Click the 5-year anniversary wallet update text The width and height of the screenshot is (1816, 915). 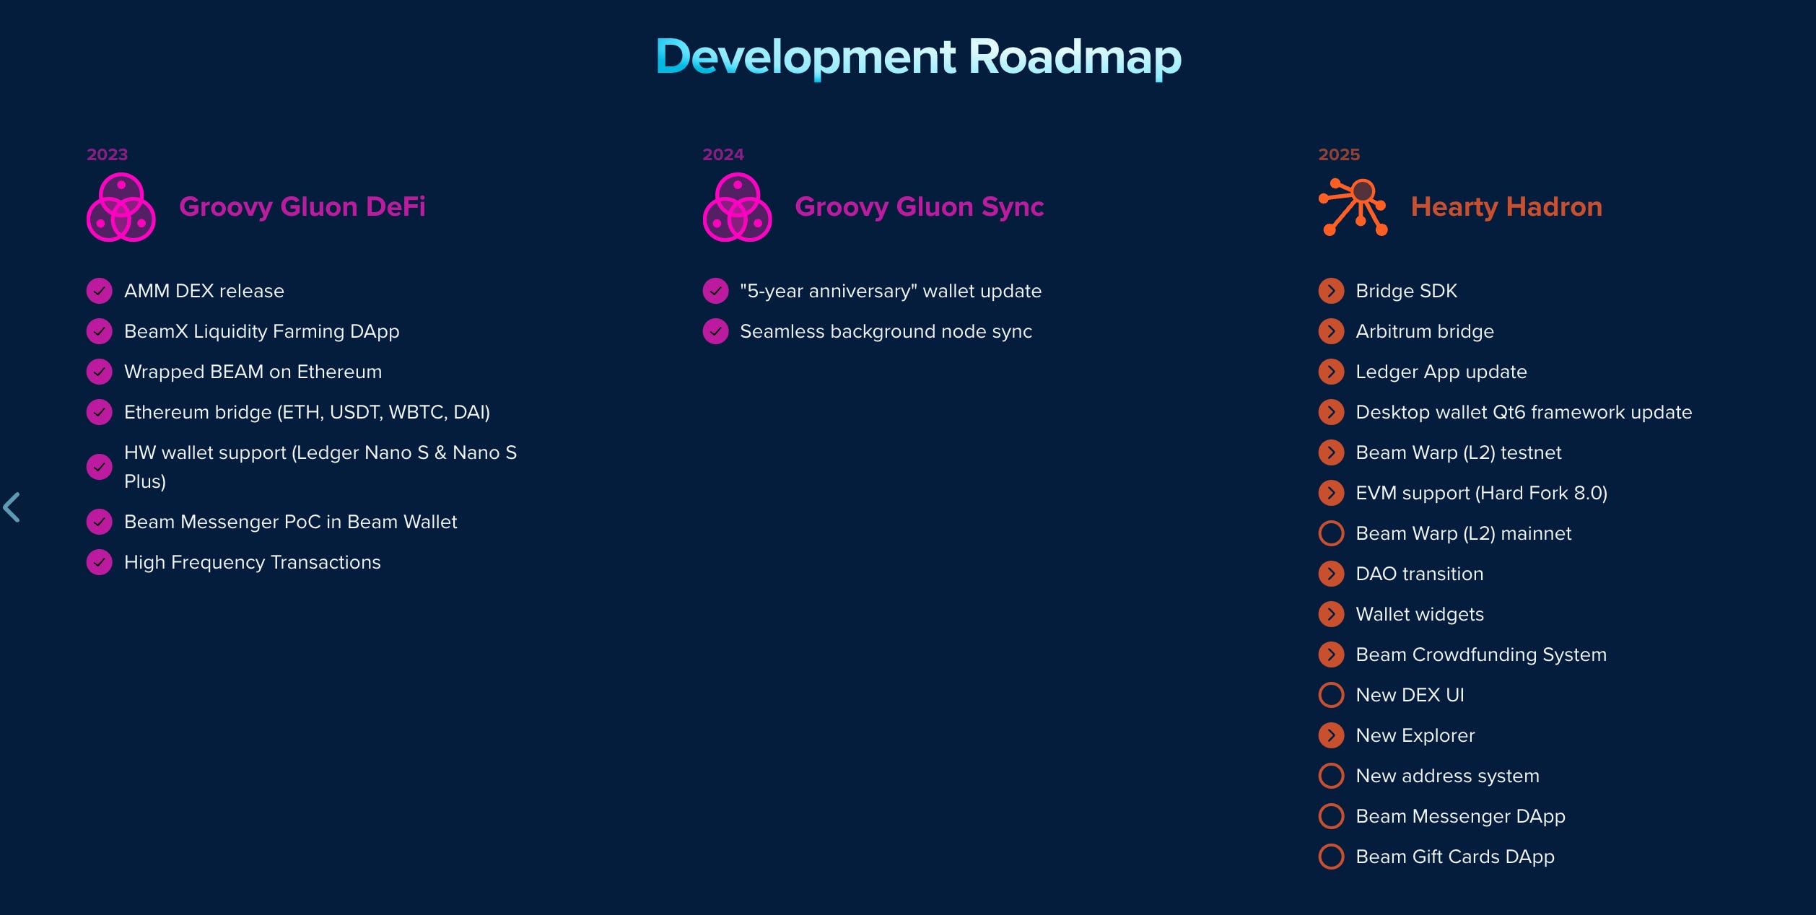(x=891, y=291)
